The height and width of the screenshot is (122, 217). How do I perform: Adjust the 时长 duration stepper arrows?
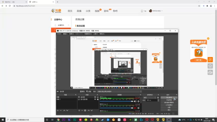[158, 100]
